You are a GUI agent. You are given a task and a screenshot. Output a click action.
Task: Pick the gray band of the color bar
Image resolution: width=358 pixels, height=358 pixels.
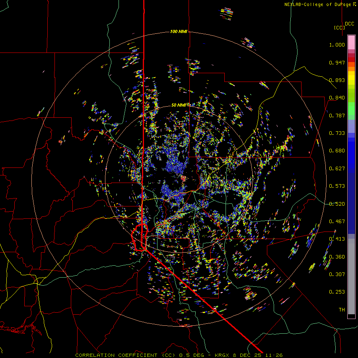[x=351, y=276]
